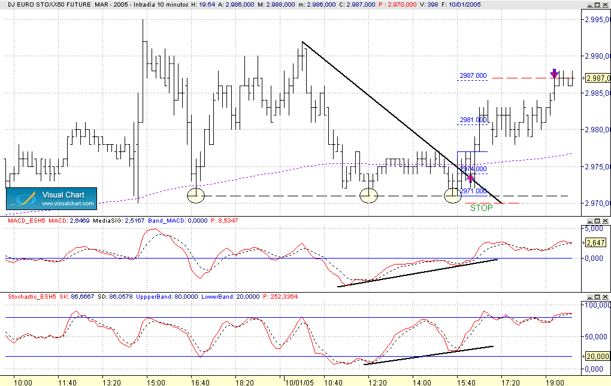Select the 'C: 2.987,000' close value

coord(358,5)
